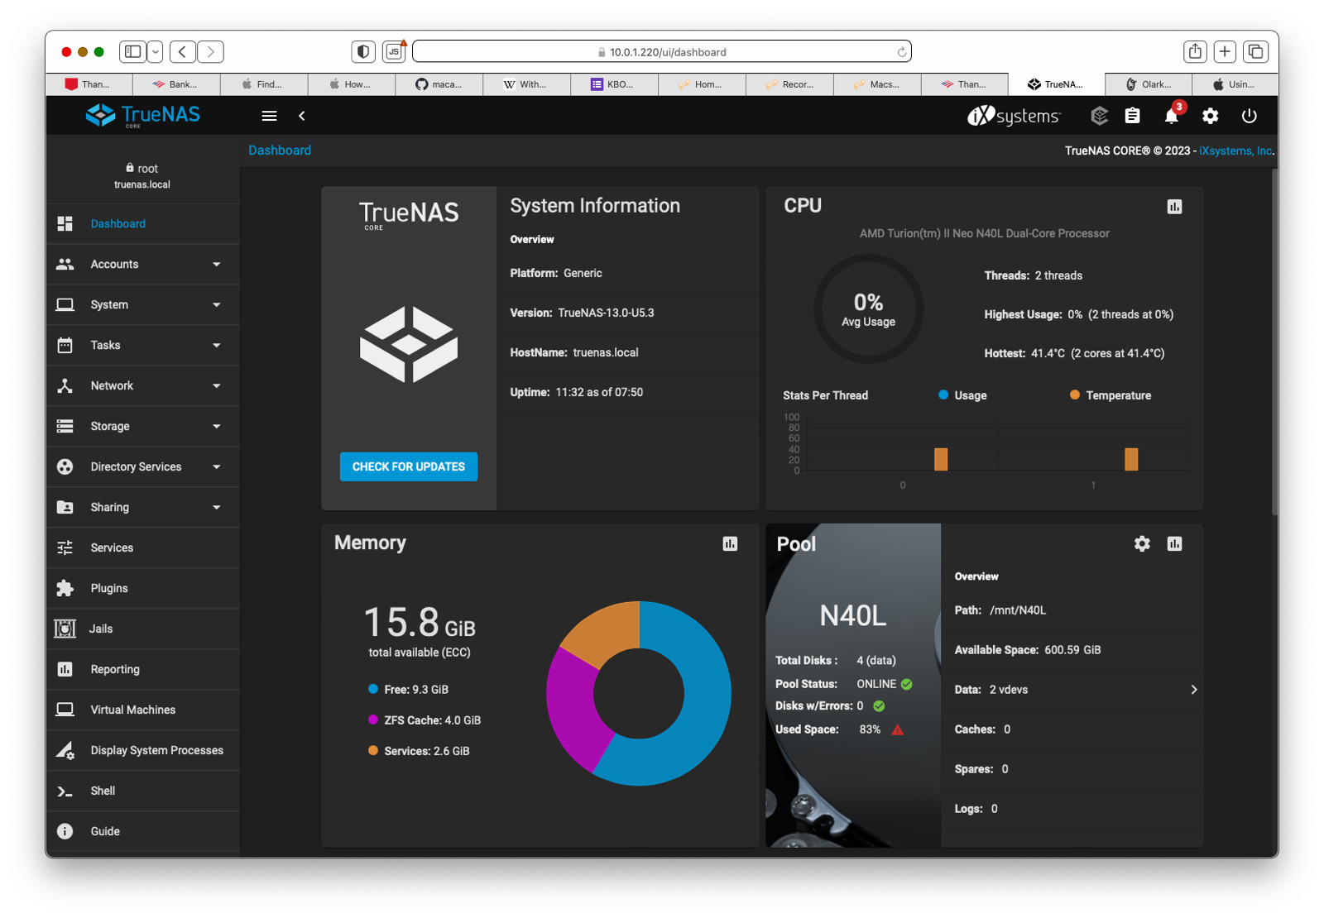Screen dimensions: 1324x918
Task: Click the page vertical scrollbar
Action: point(1274,342)
